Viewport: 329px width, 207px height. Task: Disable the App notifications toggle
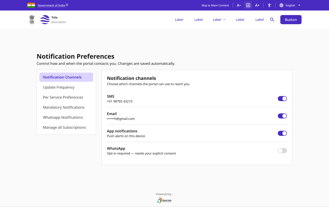(x=282, y=133)
